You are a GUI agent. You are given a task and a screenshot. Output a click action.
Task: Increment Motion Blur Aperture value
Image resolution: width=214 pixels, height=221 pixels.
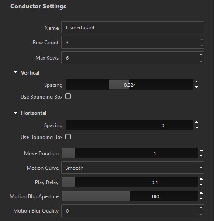pos(201,193)
